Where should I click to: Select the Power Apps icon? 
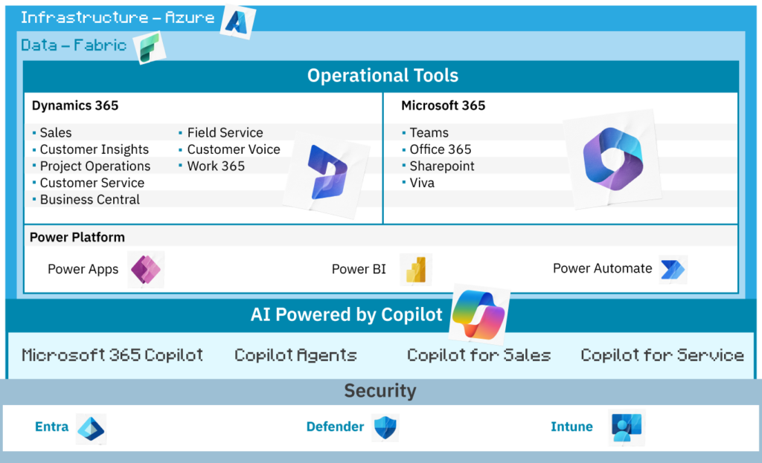(x=145, y=269)
